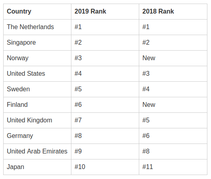Viewport: 211px width, 179px height.
Task: Select the Germany country cell
Action: point(37,136)
